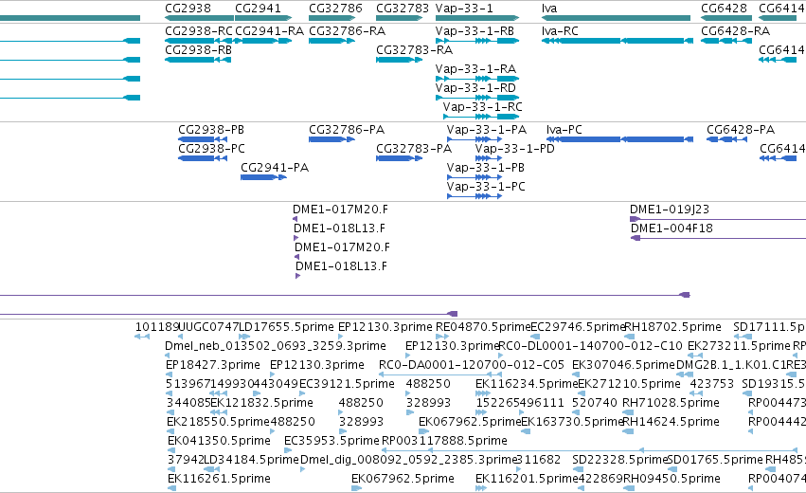806x493 pixels.
Task: Choose transcript Vap-33-1-RD
Action: (x=475, y=88)
